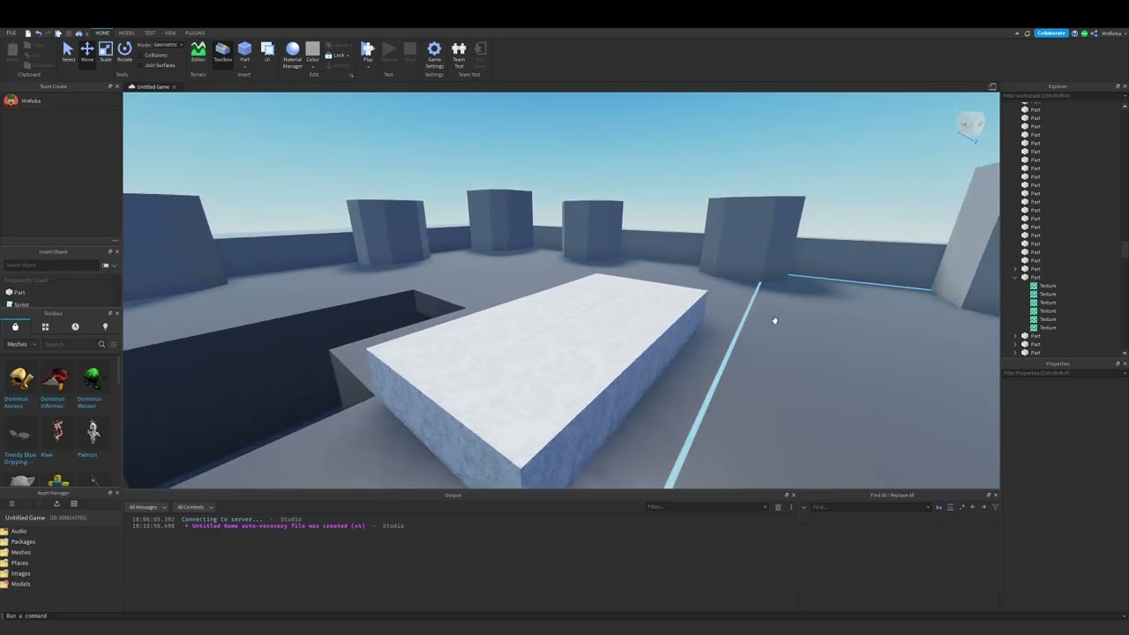Switch to the MODEL ribbon tab
Screen dimensions: 1129x635
click(x=126, y=33)
